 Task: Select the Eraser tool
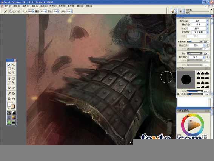(x=13, y=88)
